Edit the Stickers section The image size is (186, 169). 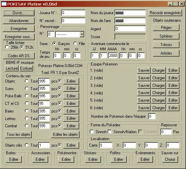click(93, 159)
